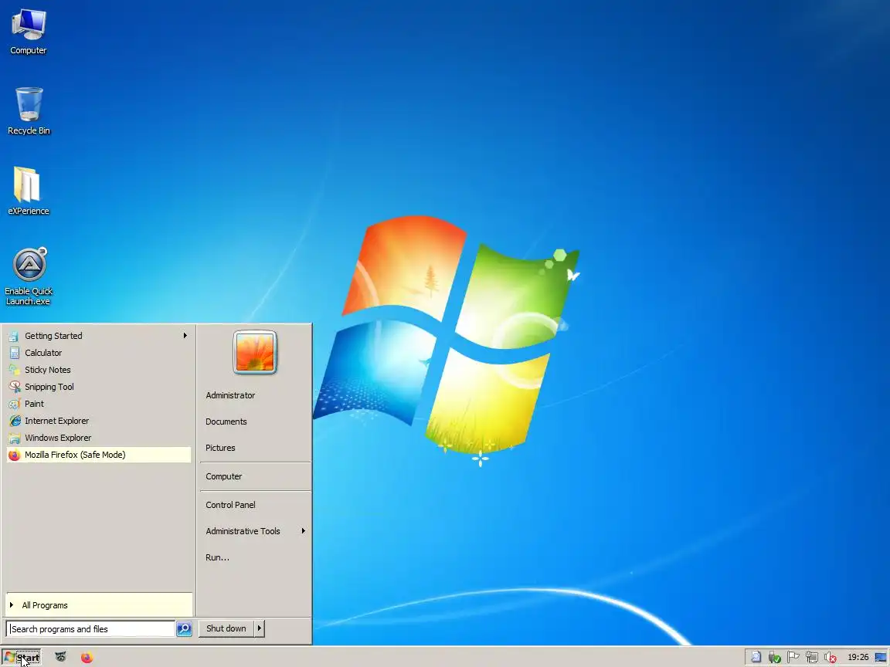This screenshot has width=890, height=667.
Task: Click the Snipping Tool scissors icon
Action: pos(14,387)
